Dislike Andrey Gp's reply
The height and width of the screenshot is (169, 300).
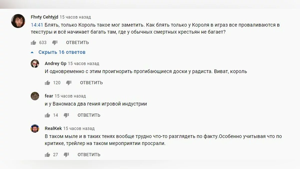(69, 83)
